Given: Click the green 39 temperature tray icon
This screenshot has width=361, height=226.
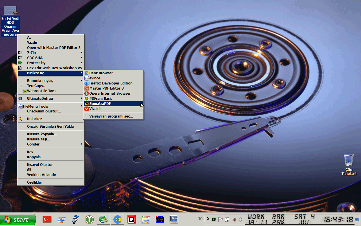Looking at the screenshot, I should pos(214,220).
